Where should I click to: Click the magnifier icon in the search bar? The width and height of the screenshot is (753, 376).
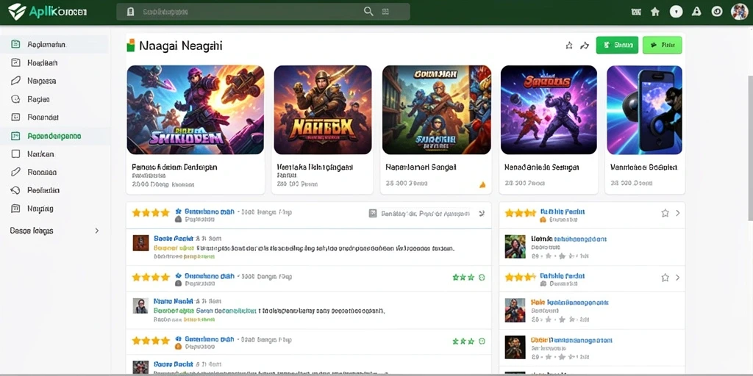coord(368,12)
